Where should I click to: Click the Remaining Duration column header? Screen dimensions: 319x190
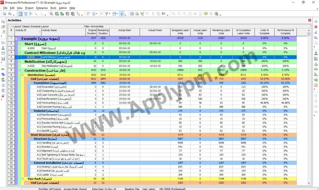(103, 32)
